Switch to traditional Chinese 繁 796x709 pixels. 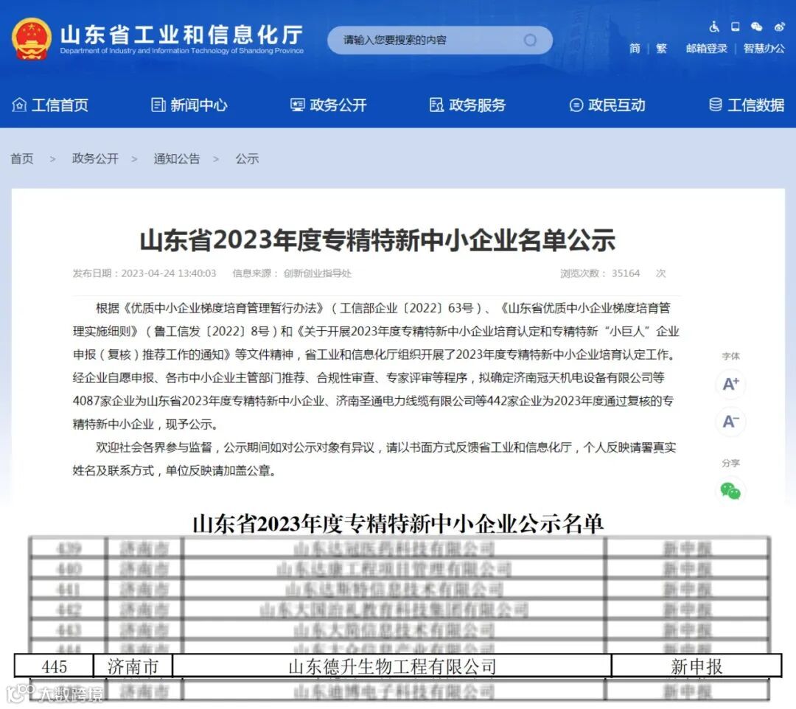(661, 48)
